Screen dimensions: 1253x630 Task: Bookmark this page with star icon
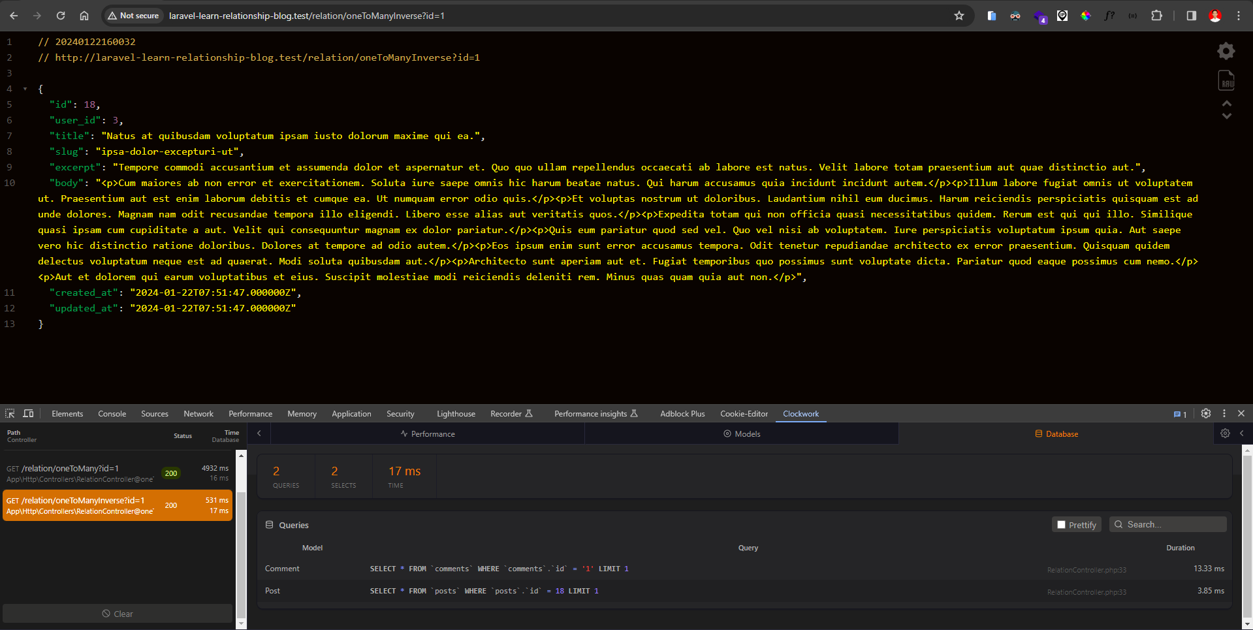959,16
